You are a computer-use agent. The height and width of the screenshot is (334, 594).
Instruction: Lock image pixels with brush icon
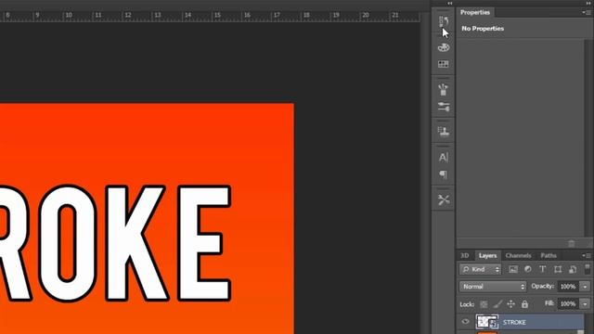pyautogui.click(x=497, y=303)
